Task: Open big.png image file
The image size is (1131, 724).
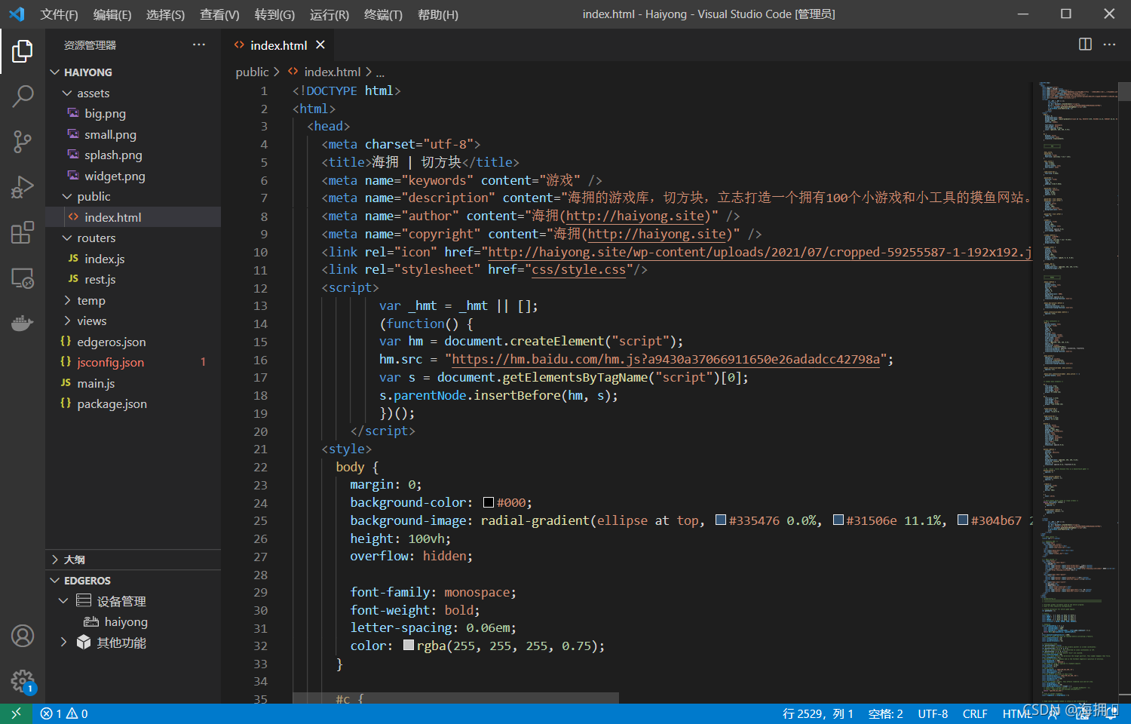Action: click(105, 113)
